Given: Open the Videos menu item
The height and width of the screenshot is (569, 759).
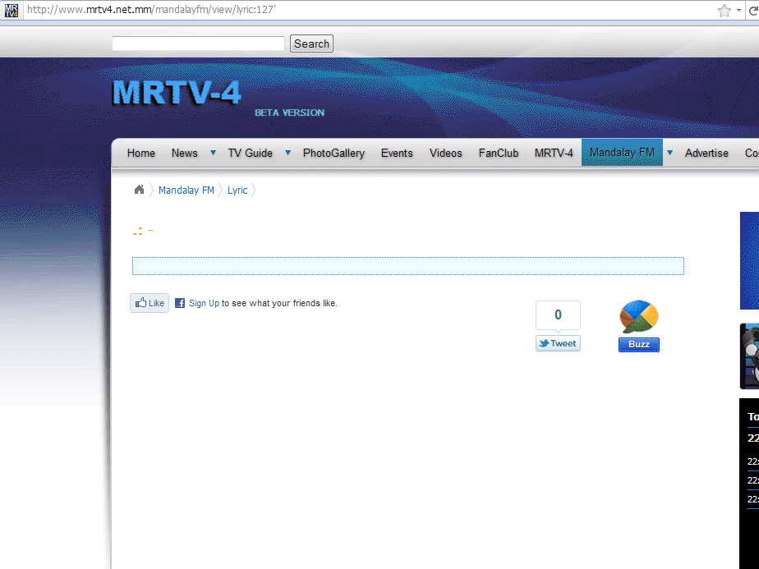Looking at the screenshot, I should click(x=446, y=153).
